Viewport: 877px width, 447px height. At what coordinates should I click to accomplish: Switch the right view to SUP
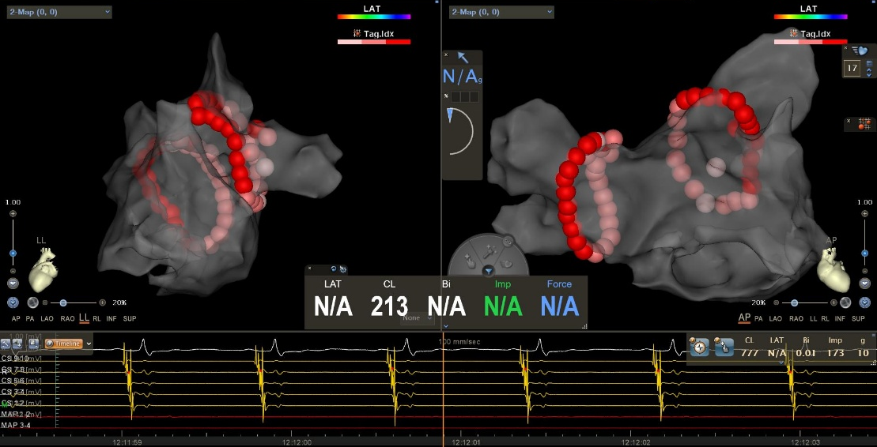858,318
